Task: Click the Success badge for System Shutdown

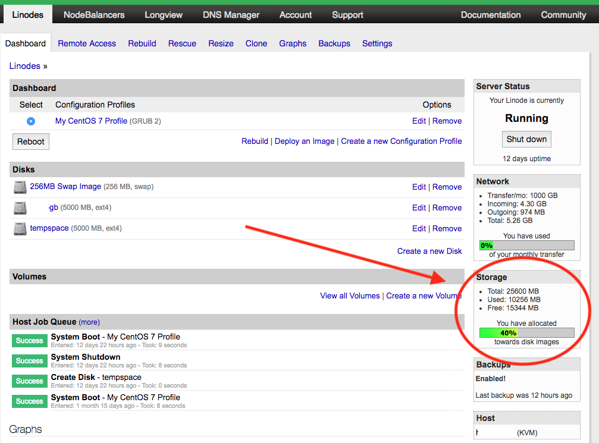Action: (x=29, y=361)
